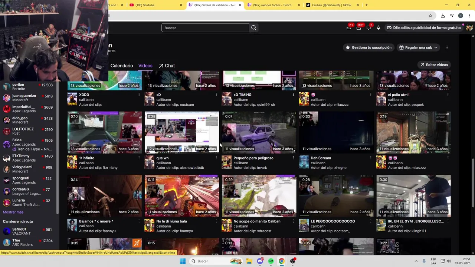Select the Videos tab
Screen dimensions: 475x267
pos(145,66)
